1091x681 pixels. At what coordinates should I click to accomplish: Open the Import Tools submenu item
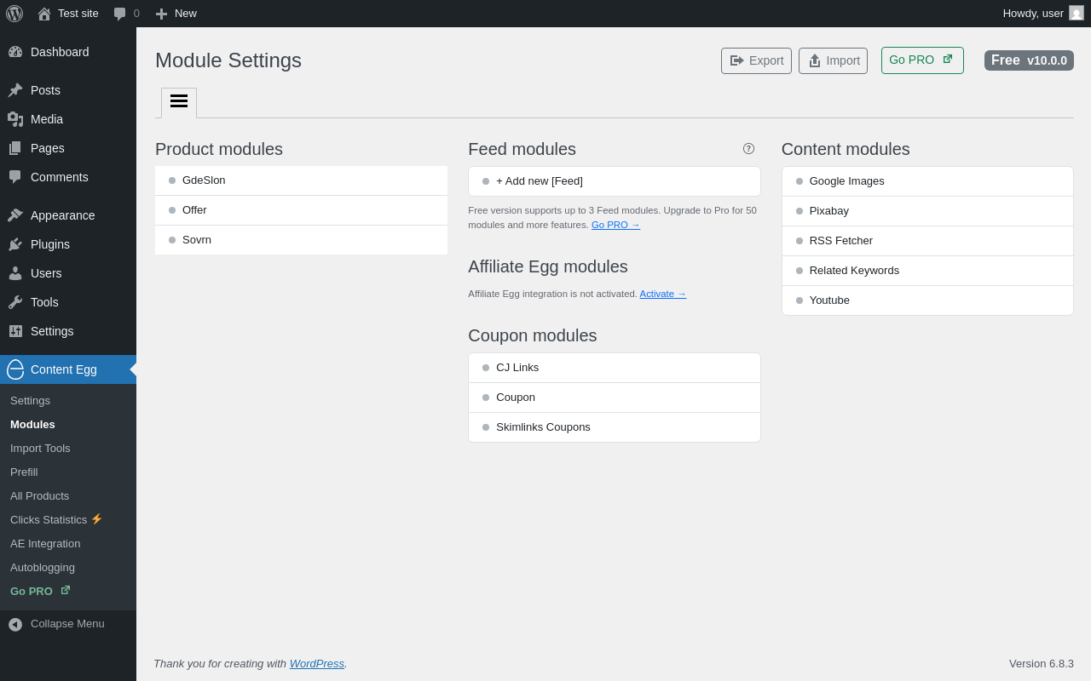click(x=40, y=449)
